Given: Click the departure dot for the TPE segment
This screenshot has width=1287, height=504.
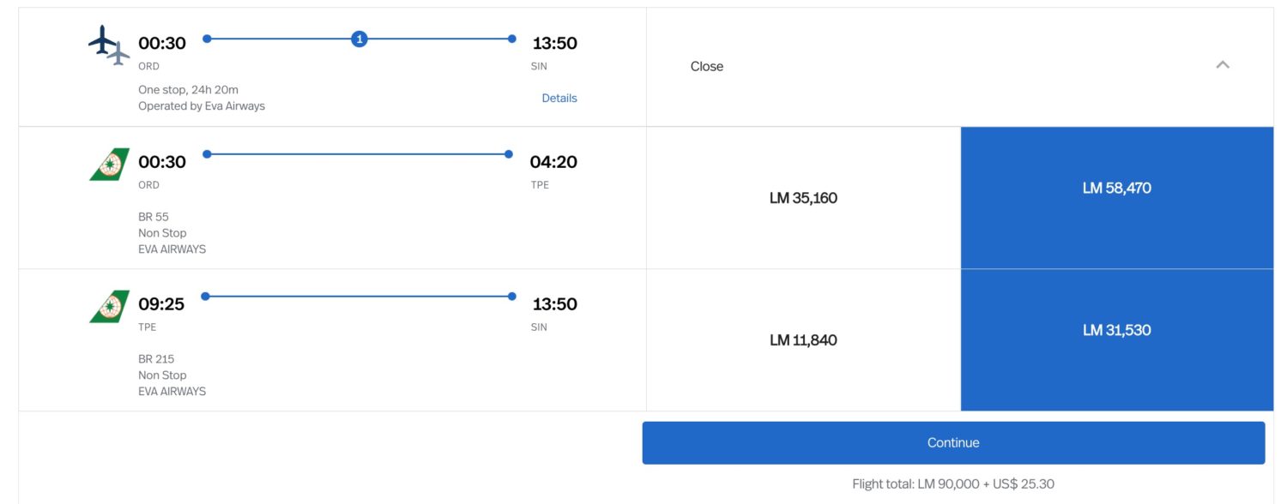Looking at the screenshot, I should [204, 295].
